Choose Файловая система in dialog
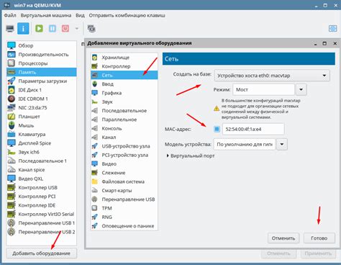341x265 pixels. tap(124, 181)
